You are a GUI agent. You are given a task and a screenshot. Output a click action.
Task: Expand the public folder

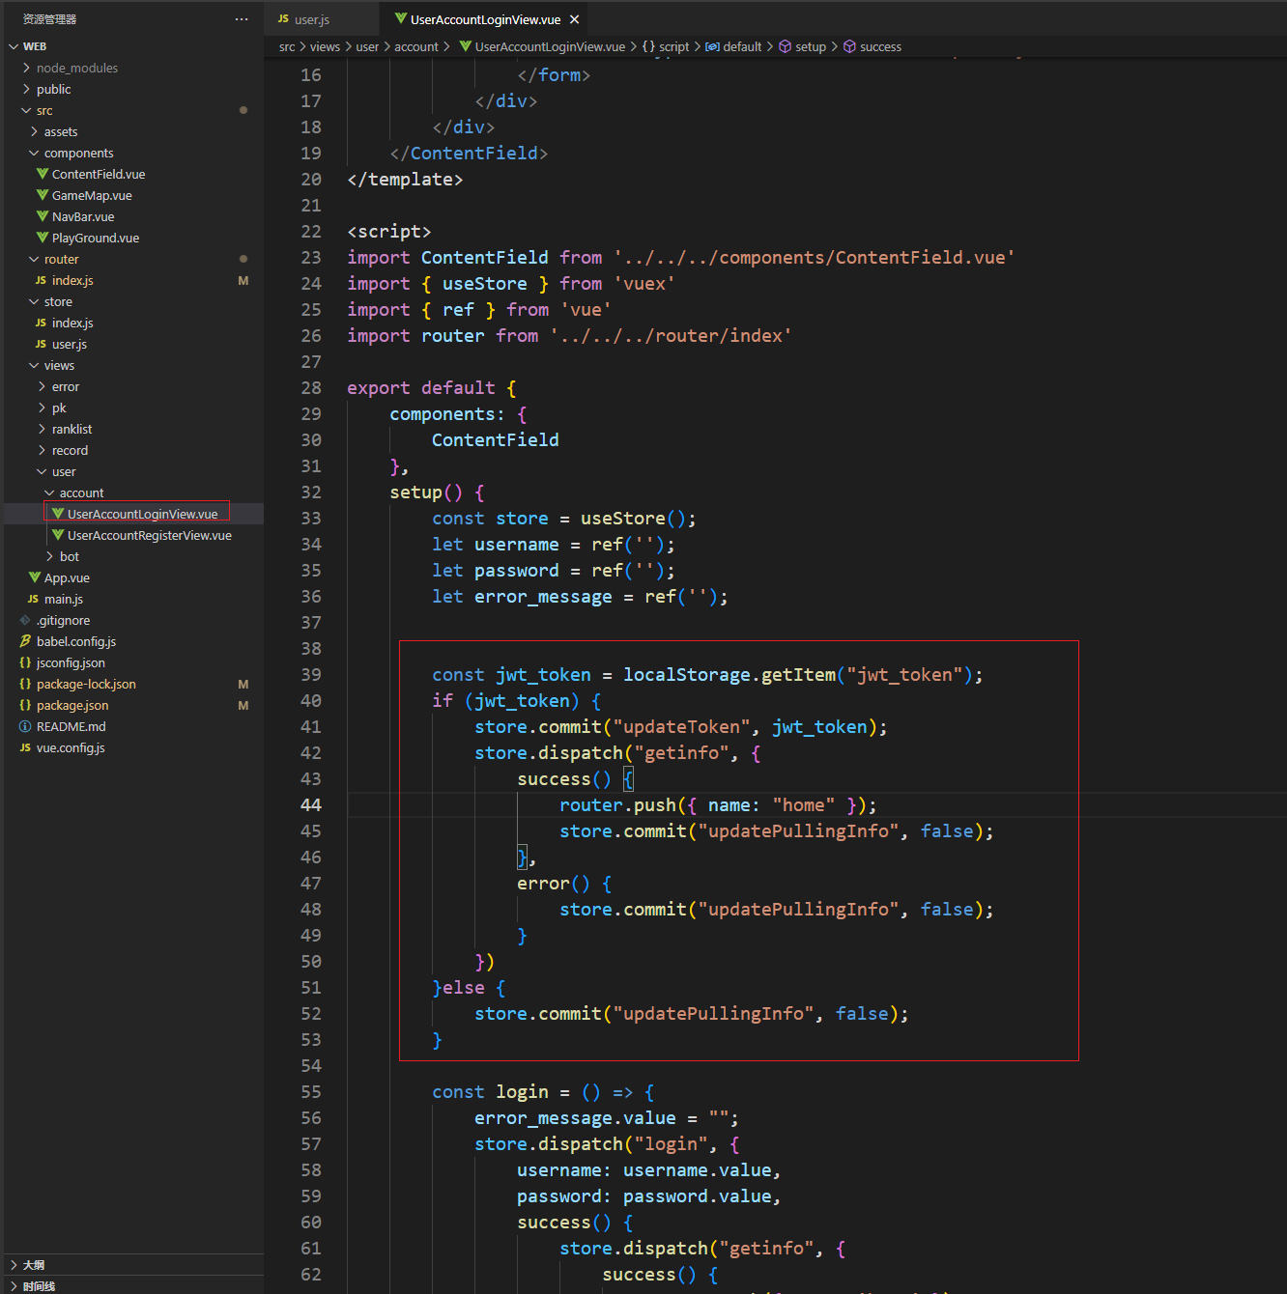[132, 89]
